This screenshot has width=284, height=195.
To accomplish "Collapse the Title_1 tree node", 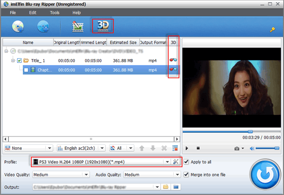I will (13, 60).
